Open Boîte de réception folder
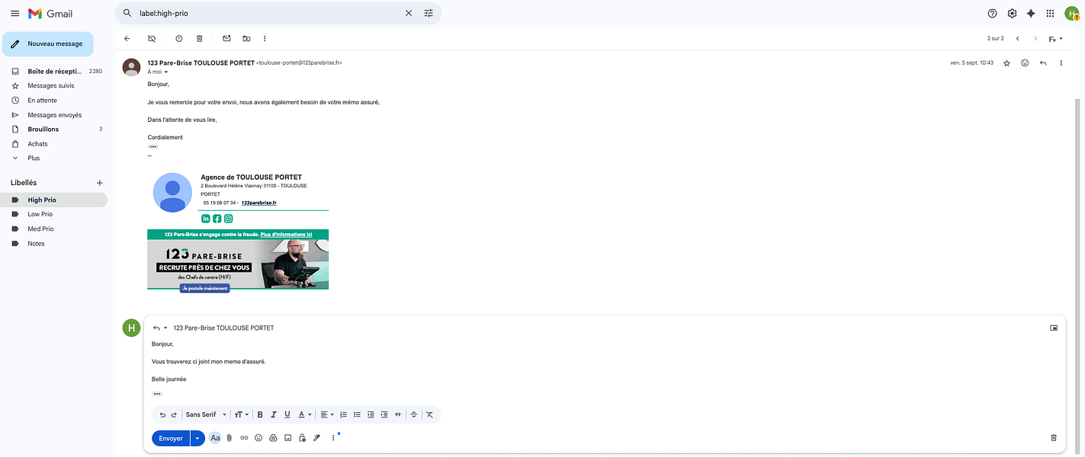 click(54, 71)
